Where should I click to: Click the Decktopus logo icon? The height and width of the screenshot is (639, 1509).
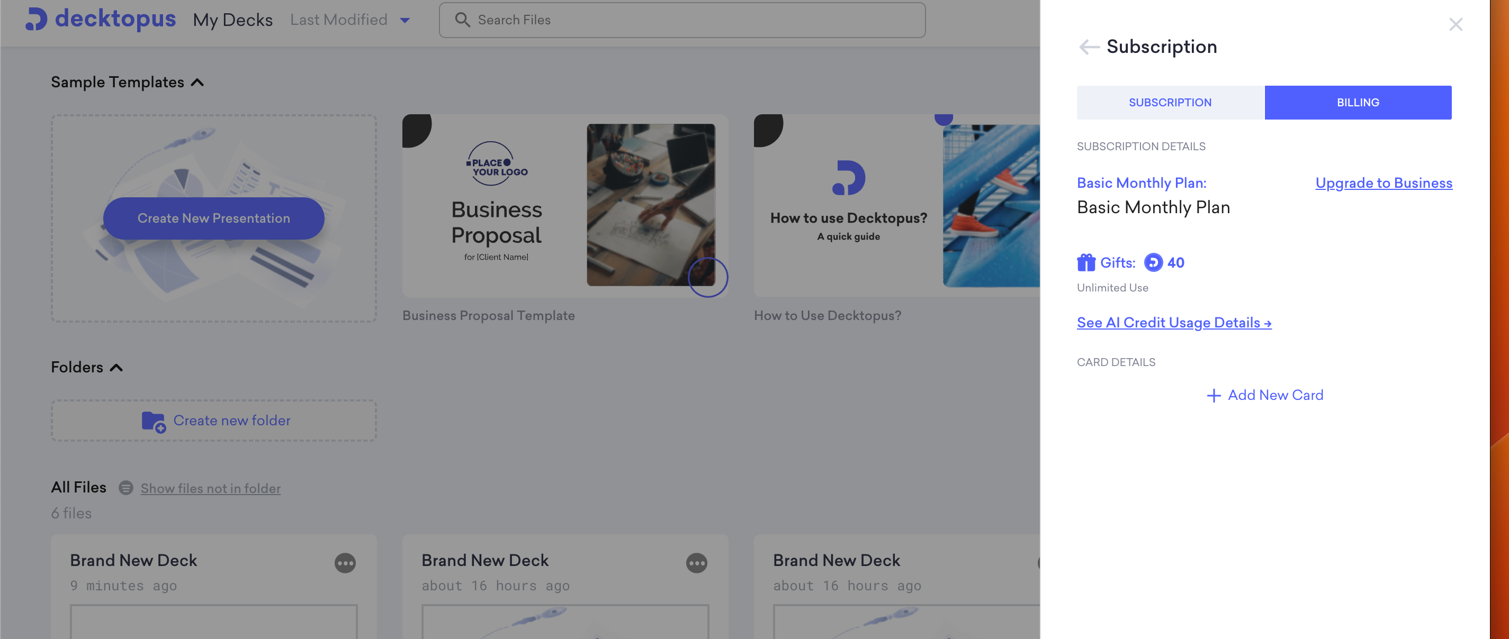tap(37, 20)
